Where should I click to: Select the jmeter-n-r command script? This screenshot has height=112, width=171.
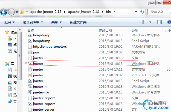pos(38,92)
